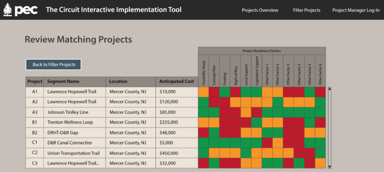384x172 pixels.
Task: Click A3 red Legislative Support cell
Action: click(x=256, y=113)
